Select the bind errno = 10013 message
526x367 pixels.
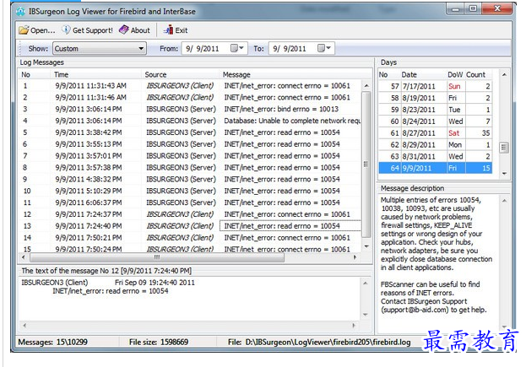click(281, 110)
